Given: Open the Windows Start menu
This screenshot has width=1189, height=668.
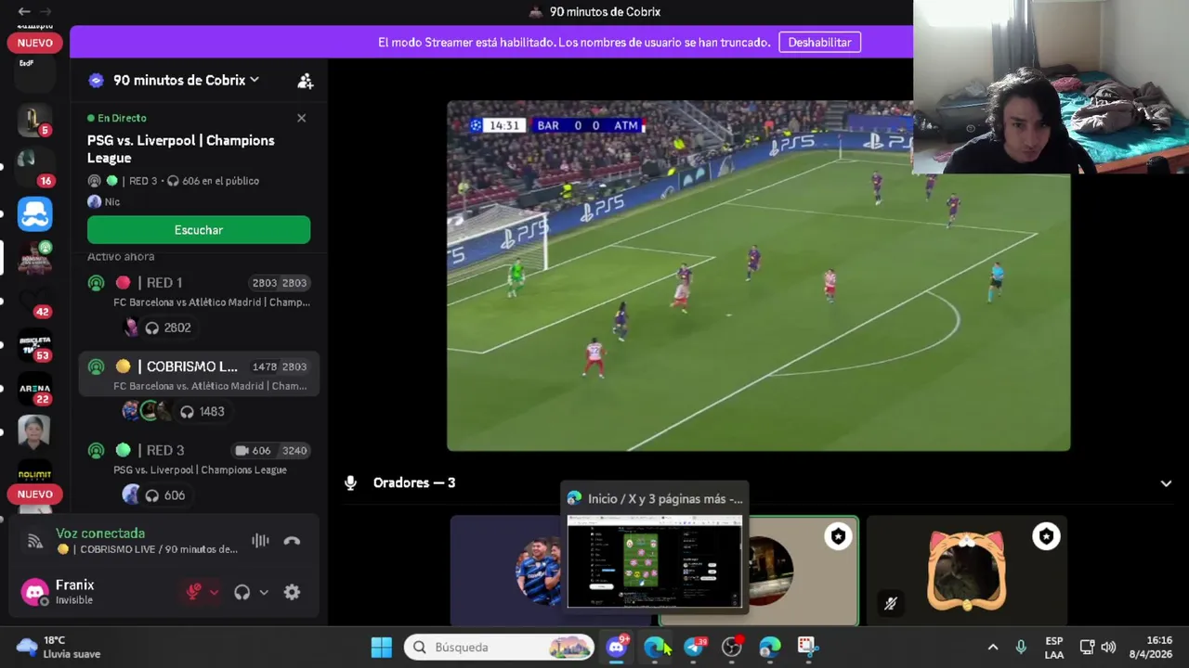Looking at the screenshot, I should coord(381,647).
